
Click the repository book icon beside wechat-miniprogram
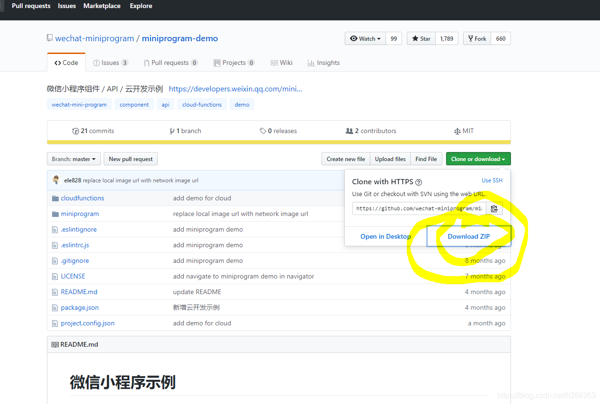click(50, 38)
